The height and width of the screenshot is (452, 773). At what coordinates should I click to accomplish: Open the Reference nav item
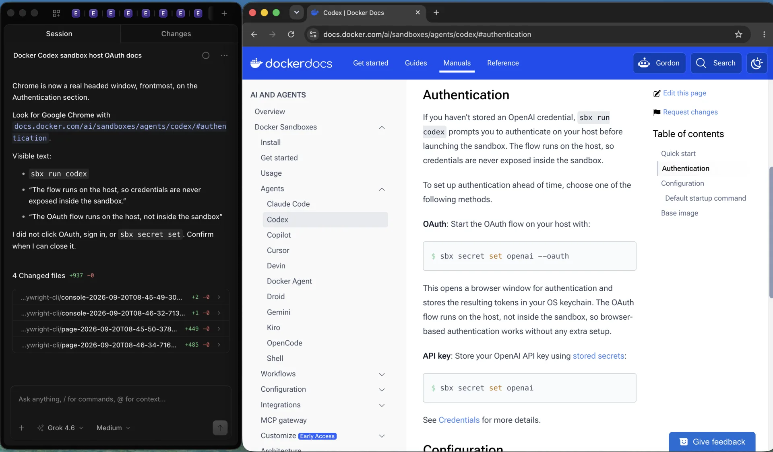[x=502, y=63]
